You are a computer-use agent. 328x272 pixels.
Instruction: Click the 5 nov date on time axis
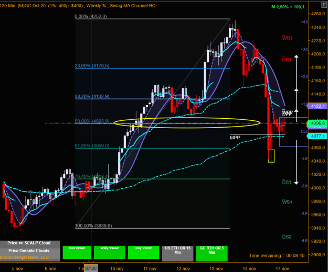point(17,269)
